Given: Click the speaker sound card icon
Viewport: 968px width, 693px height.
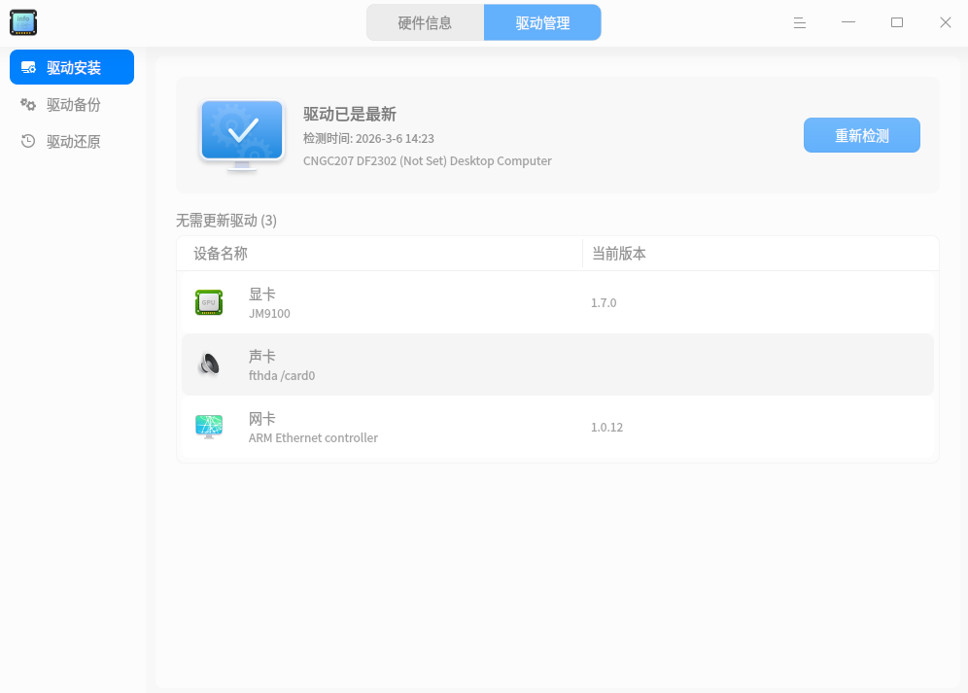Looking at the screenshot, I should (x=209, y=364).
